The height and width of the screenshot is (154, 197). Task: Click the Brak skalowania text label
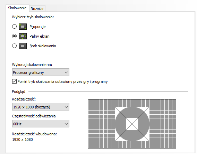[43, 46]
